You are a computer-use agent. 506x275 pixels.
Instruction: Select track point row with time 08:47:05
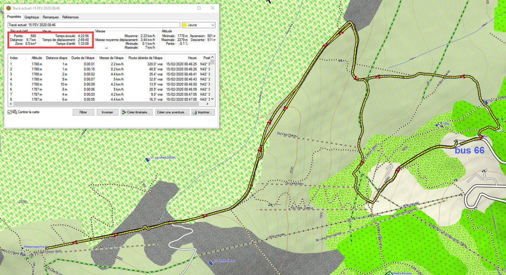pos(109,94)
